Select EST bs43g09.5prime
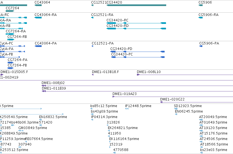Image resolution: width=233 pixels, height=154 pixels. [105, 111]
